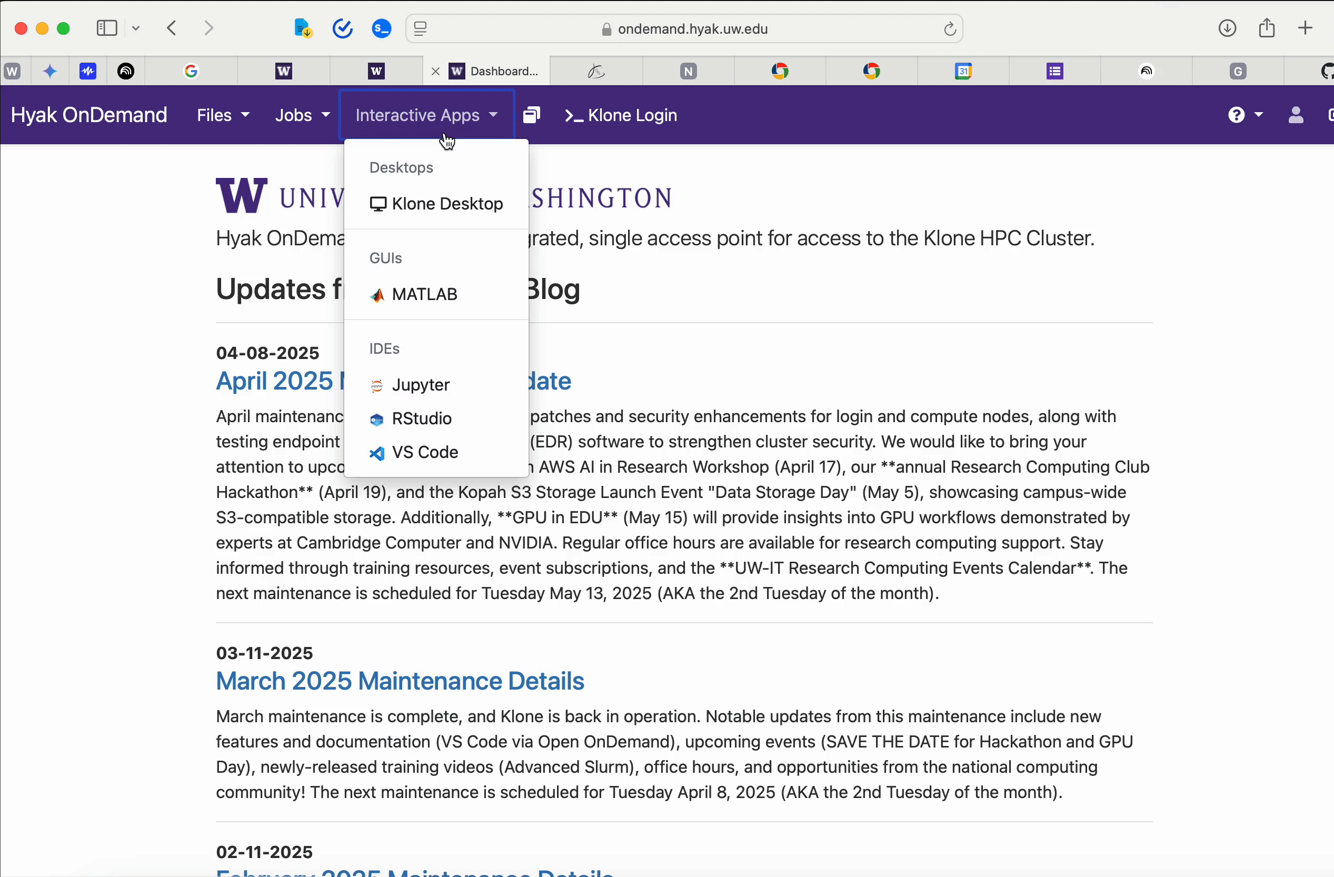Collapse the Interactive Apps dropdown
This screenshot has width=1334, height=877.
(x=426, y=115)
